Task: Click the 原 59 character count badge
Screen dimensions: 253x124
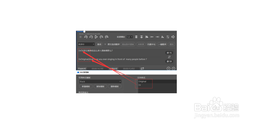Action: point(169,61)
